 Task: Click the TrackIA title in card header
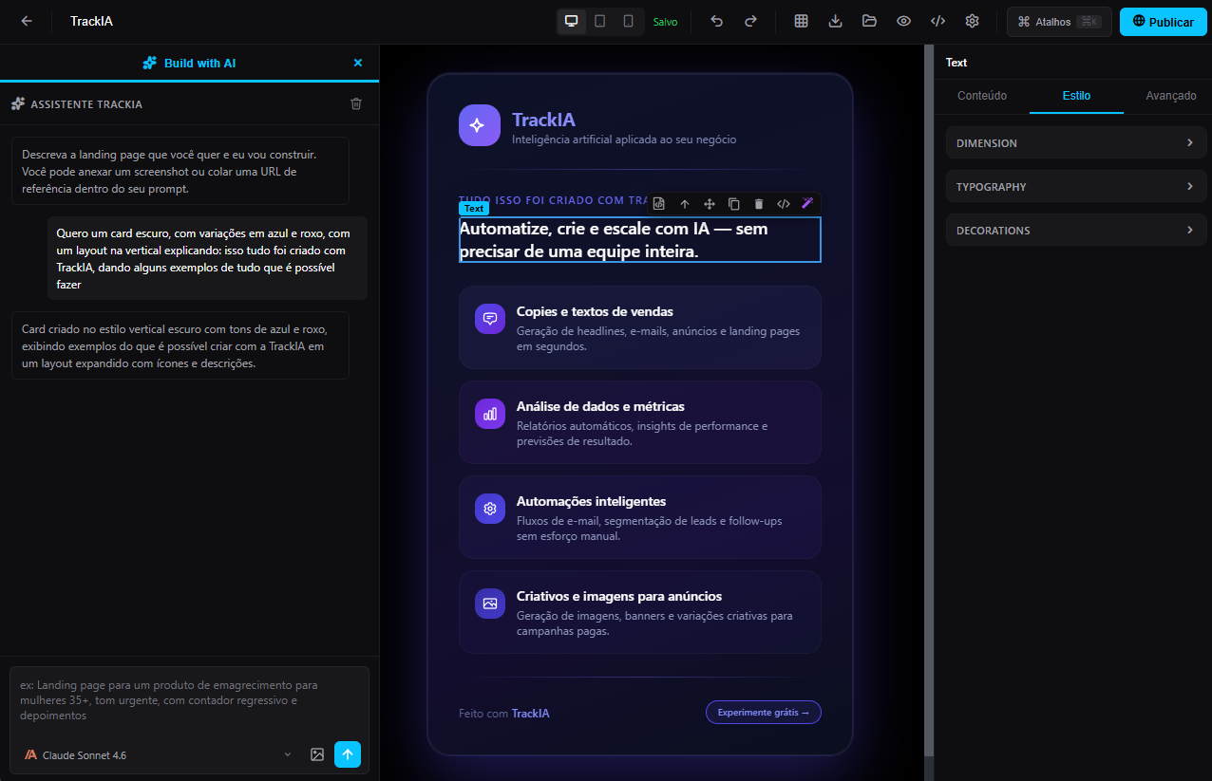click(x=543, y=120)
